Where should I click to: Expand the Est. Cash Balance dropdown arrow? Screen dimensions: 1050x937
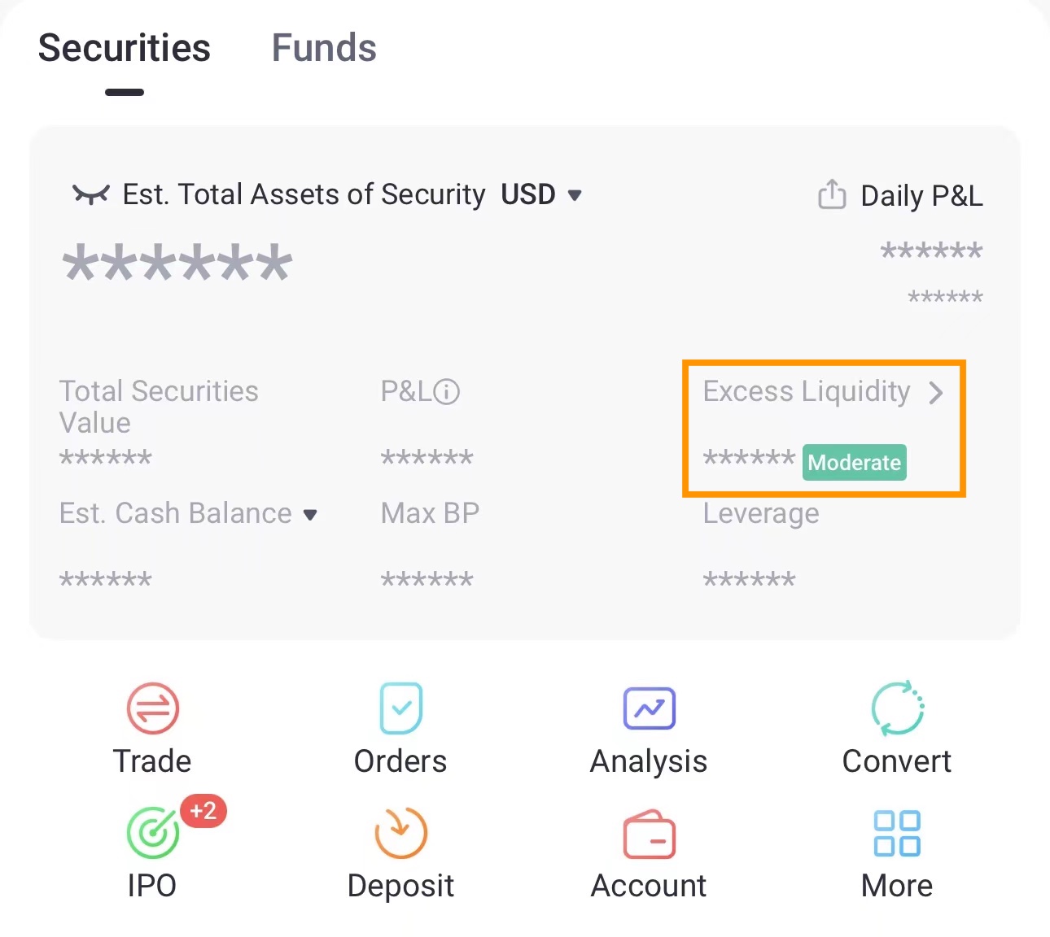point(310,514)
